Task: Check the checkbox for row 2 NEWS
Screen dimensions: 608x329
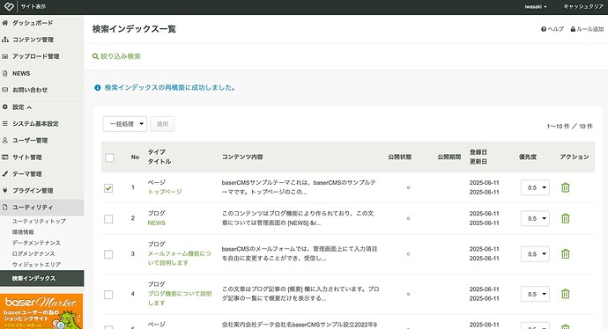Action: coord(108,219)
